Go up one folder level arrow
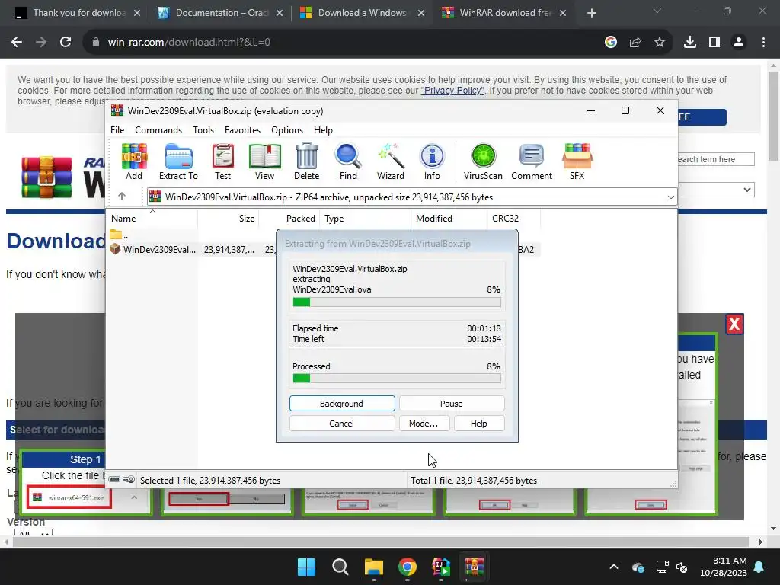Screen dimensions: 780x585 tap(122, 197)
